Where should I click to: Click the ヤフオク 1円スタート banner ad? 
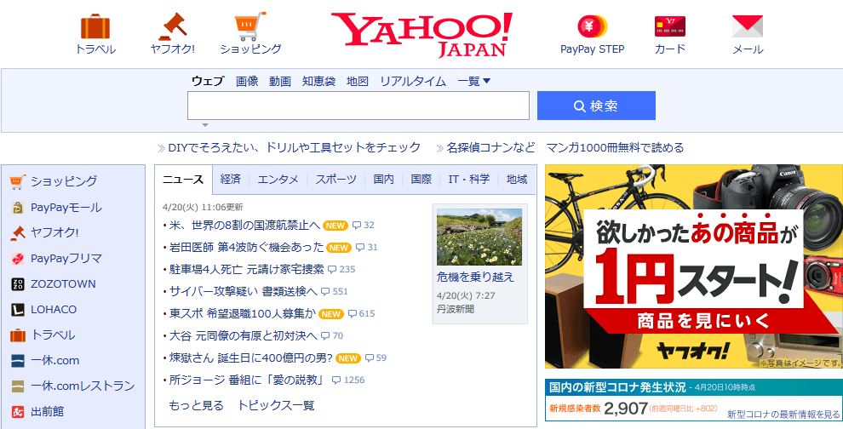(x=694, y=266)
